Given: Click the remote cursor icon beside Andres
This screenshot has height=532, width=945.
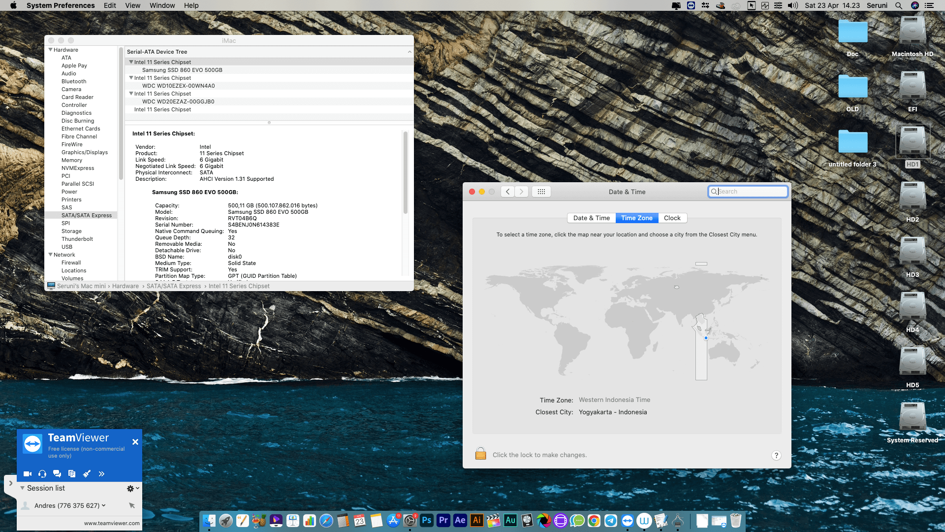Looking at the screenshot, I should pos(132,505).
